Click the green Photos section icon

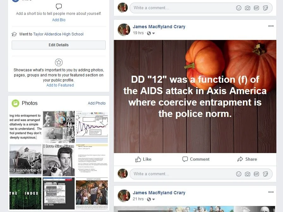(15, 103)
